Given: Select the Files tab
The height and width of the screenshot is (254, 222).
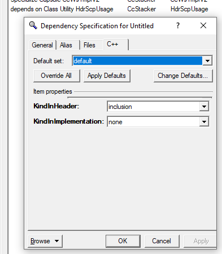Looking at the screenshot, I should 92,45.
